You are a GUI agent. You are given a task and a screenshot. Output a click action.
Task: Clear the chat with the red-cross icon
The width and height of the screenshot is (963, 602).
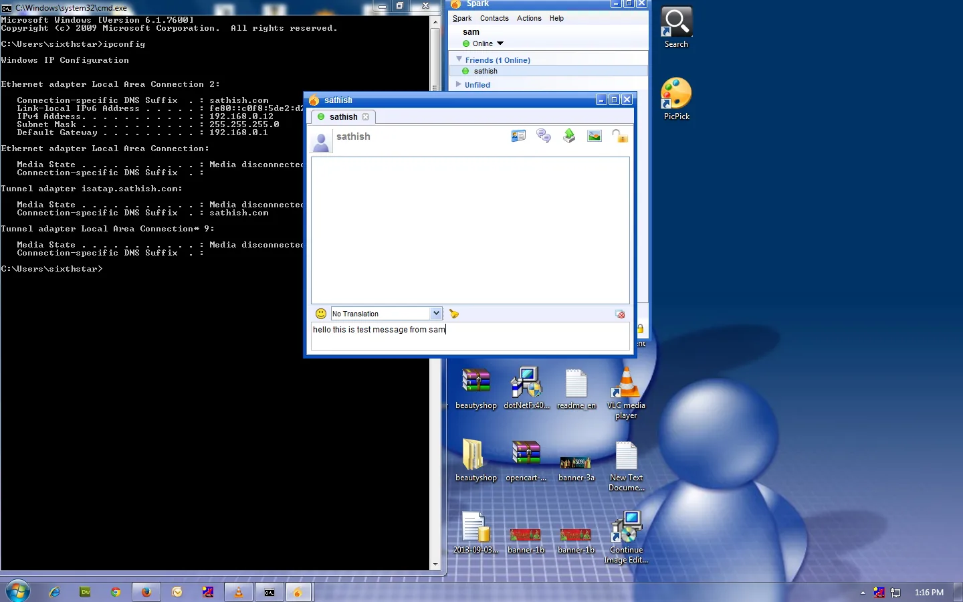coord(620,314)
